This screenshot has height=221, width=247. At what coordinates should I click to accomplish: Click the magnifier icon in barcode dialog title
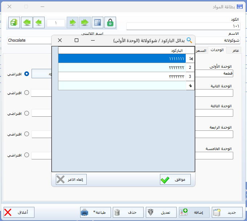189,40
